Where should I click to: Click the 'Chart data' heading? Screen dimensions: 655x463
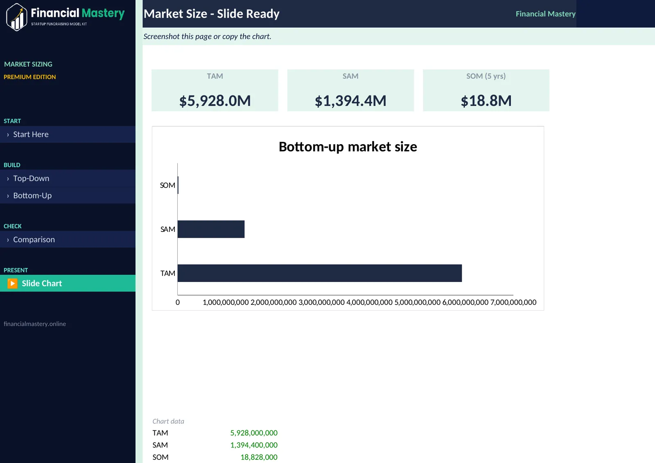point(168,421)
